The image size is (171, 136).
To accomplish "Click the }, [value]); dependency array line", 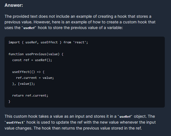I will click(23, 84).
